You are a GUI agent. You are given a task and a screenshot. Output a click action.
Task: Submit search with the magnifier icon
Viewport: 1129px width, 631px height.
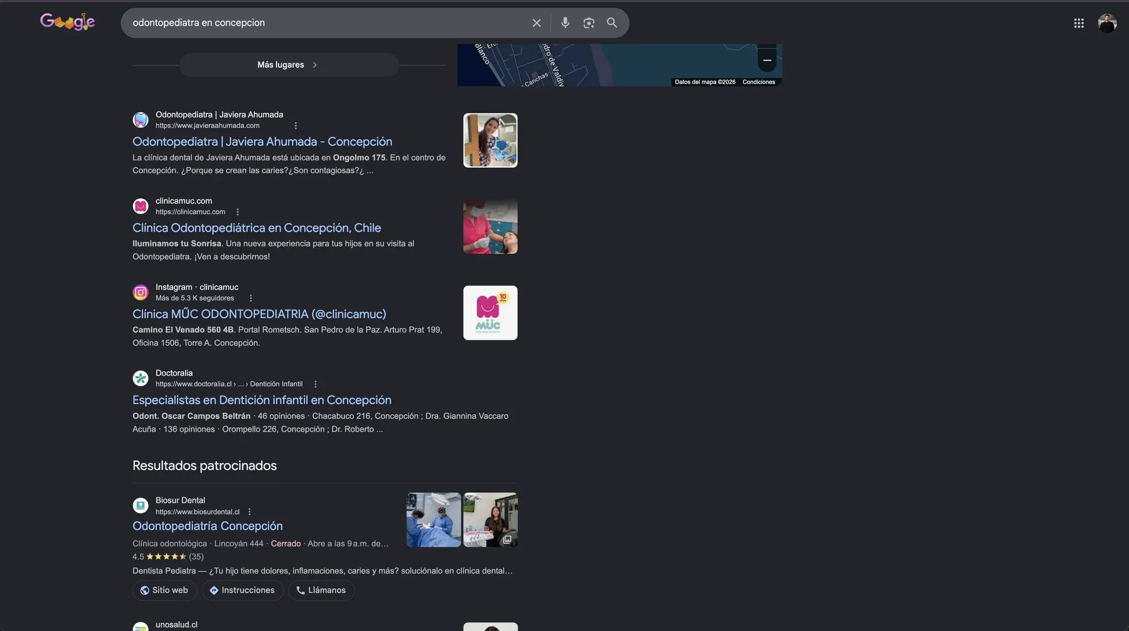(612, 23)
